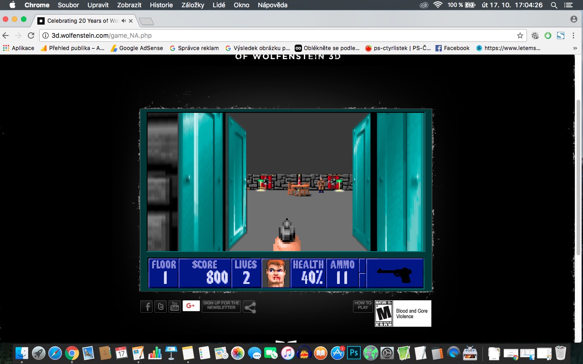Viewport: 583px width, 364px height.
Task: Open the Google AdSense bookmark
Action: [137, 48]
